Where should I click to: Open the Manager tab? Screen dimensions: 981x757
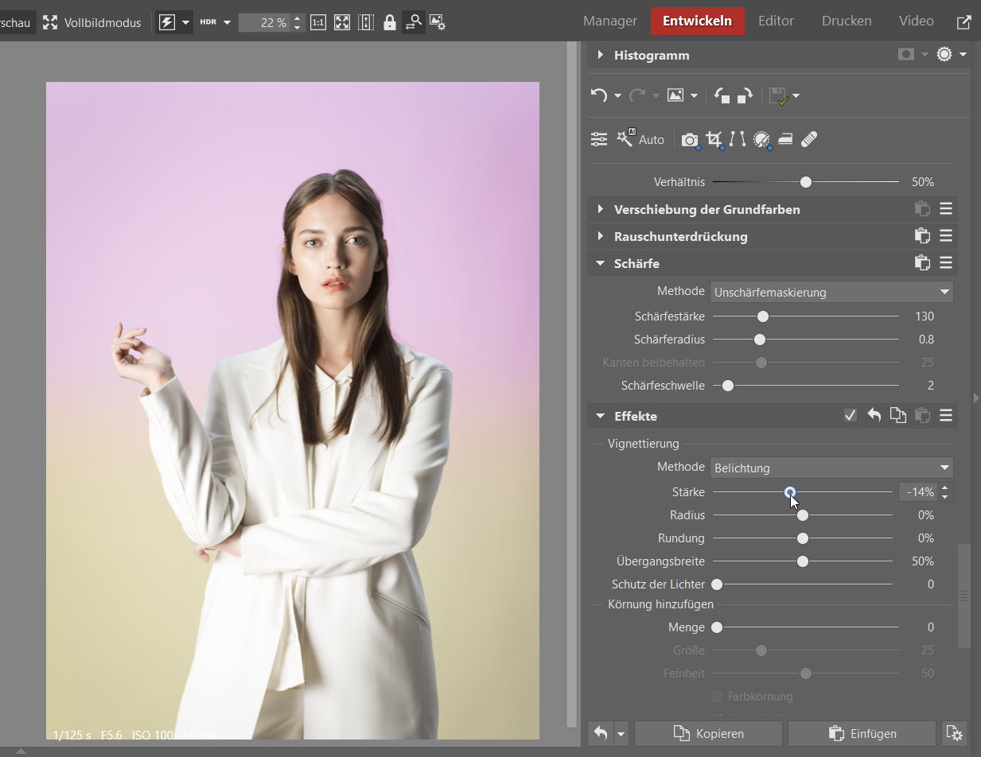pyautogui.click(x=610, y=21)
